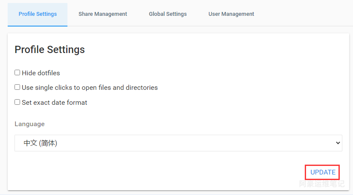Tick the single clicks checkbox
This screenshot has width=353, height=195.
pos(18,87)
